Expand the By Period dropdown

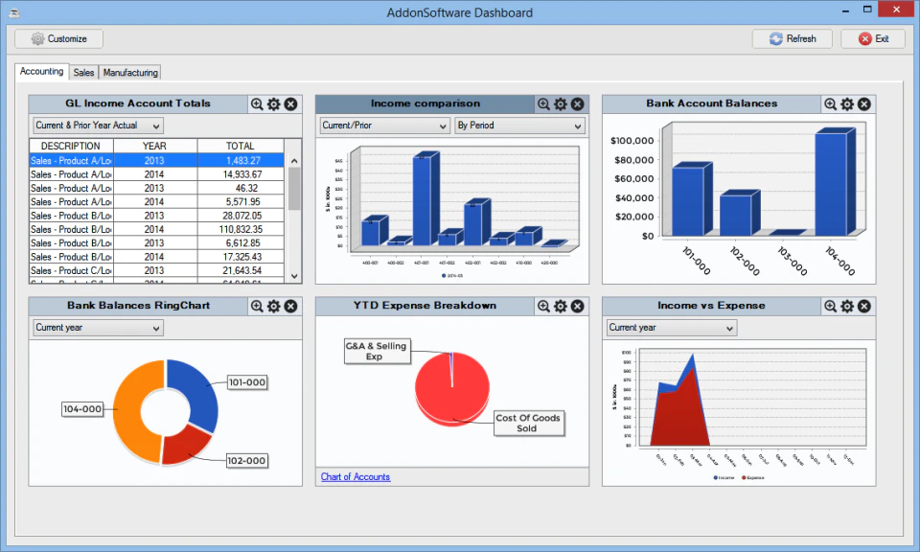[x=519, y=126]
